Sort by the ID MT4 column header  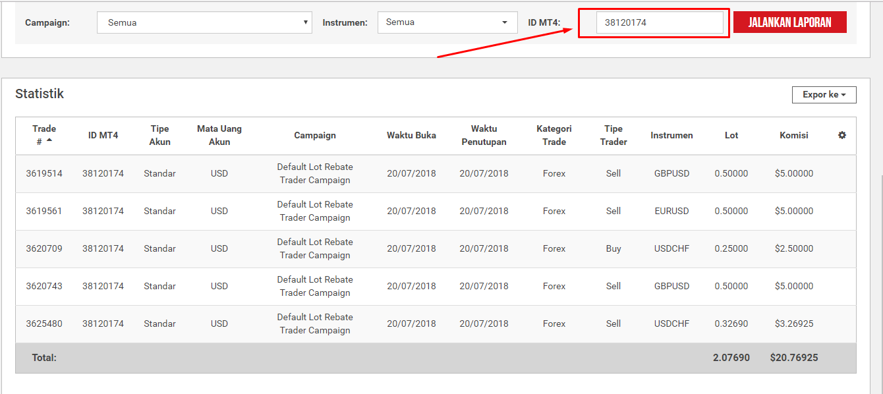coord(103,135)
